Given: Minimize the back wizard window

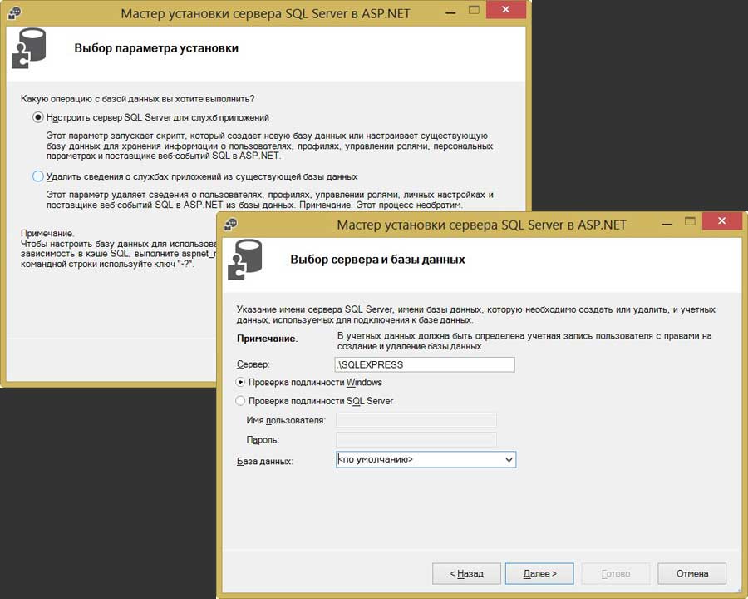Looking at the screenshot, I should [450, 12].
